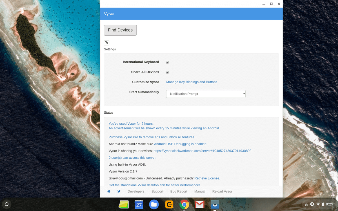Viewport: 338px width, 211px height.
Task: Open the Google Calendar shelf icon
Action: point(139,204)
